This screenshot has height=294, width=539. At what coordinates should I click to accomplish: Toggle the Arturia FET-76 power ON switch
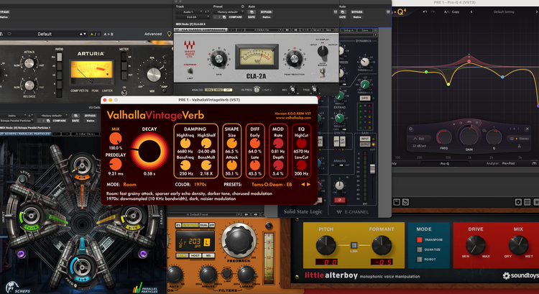[124, 92]
